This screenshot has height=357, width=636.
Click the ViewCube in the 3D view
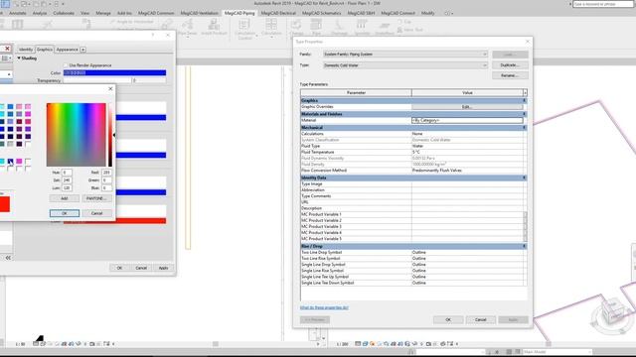click(x=613, y=311)
